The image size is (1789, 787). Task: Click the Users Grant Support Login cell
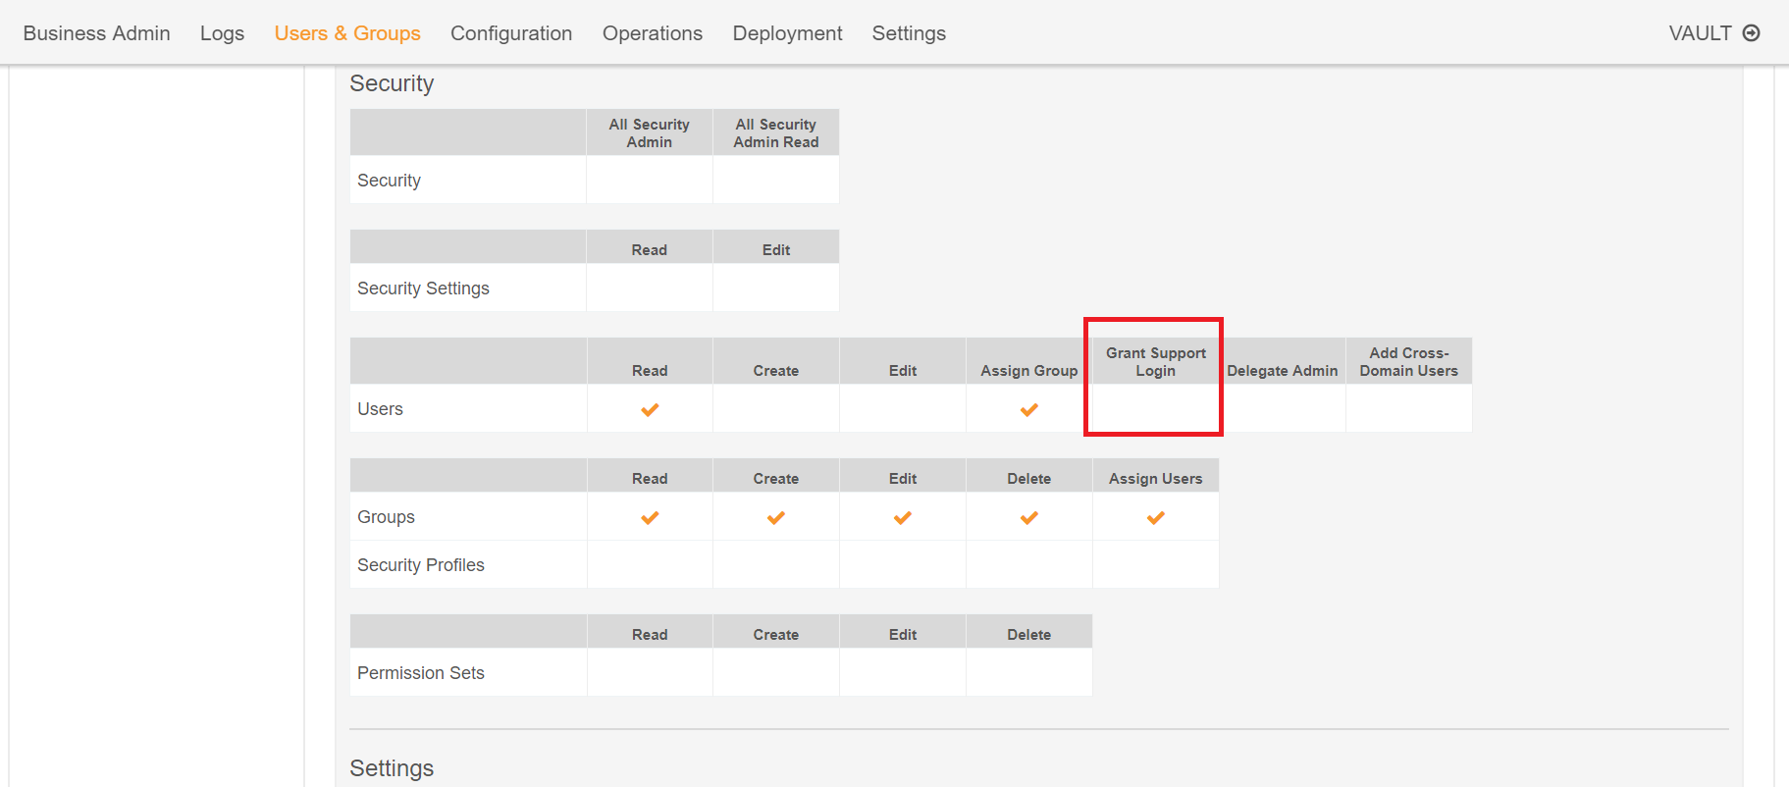pyautogui.click(x=1155, y=409)
